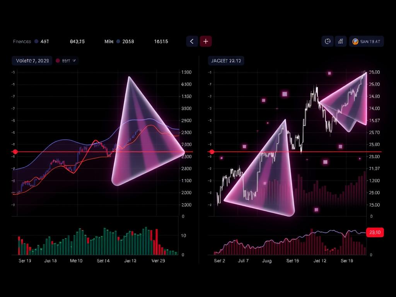Click the blue dot beside Min
The image size is (396, 297).
pos(118,41)
